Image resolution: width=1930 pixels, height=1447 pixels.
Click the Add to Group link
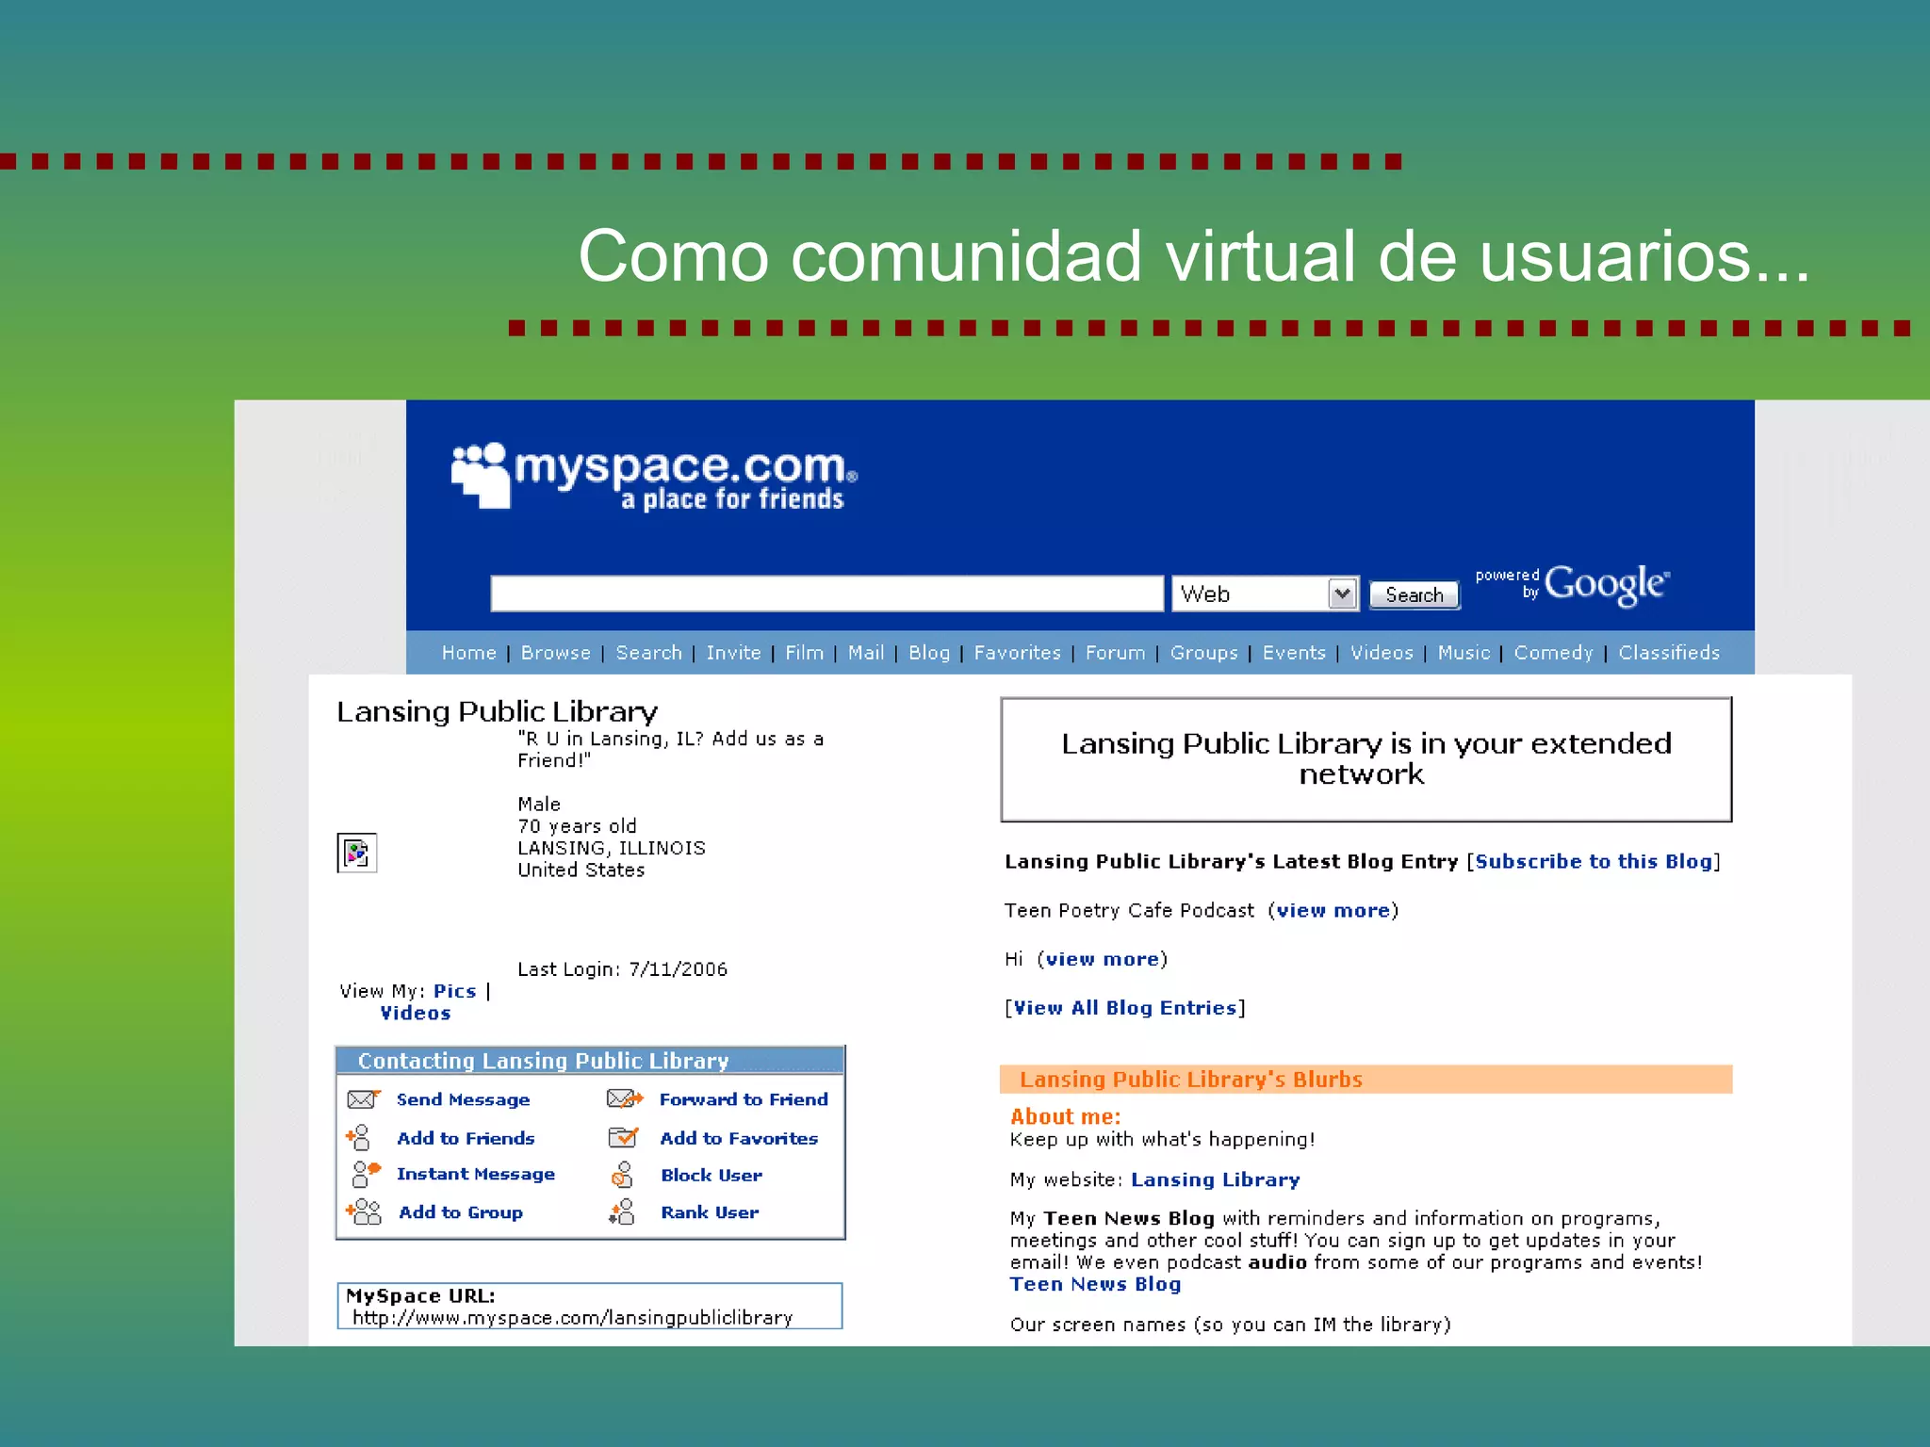pos(461,1212)
